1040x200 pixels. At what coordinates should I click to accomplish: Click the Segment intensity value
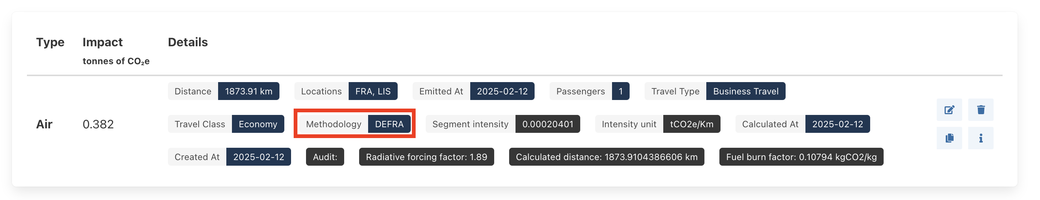(547, 124)
